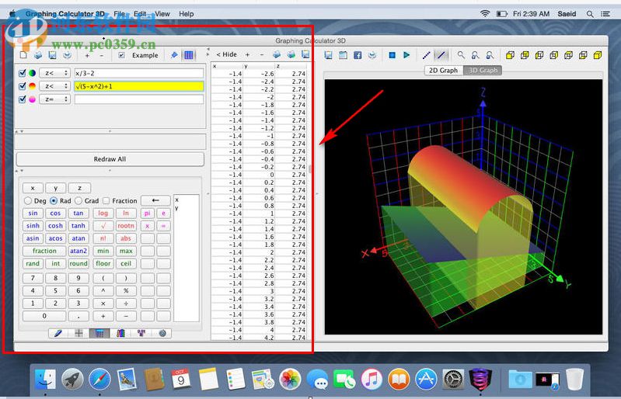The height and width of the screenshot is (399, 621).
Task: Open the View menu
Action: point(162,14)
